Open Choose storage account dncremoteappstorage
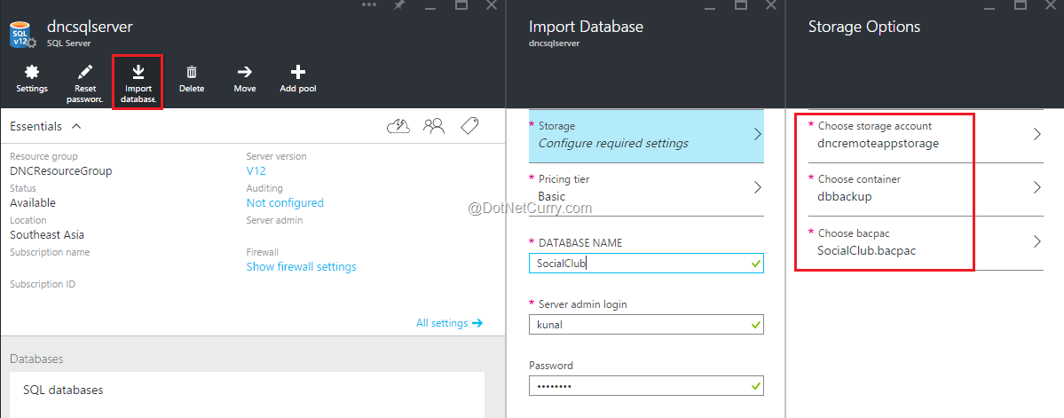The height and width of the screenshot is (418, 1064). tap(925, 135)
